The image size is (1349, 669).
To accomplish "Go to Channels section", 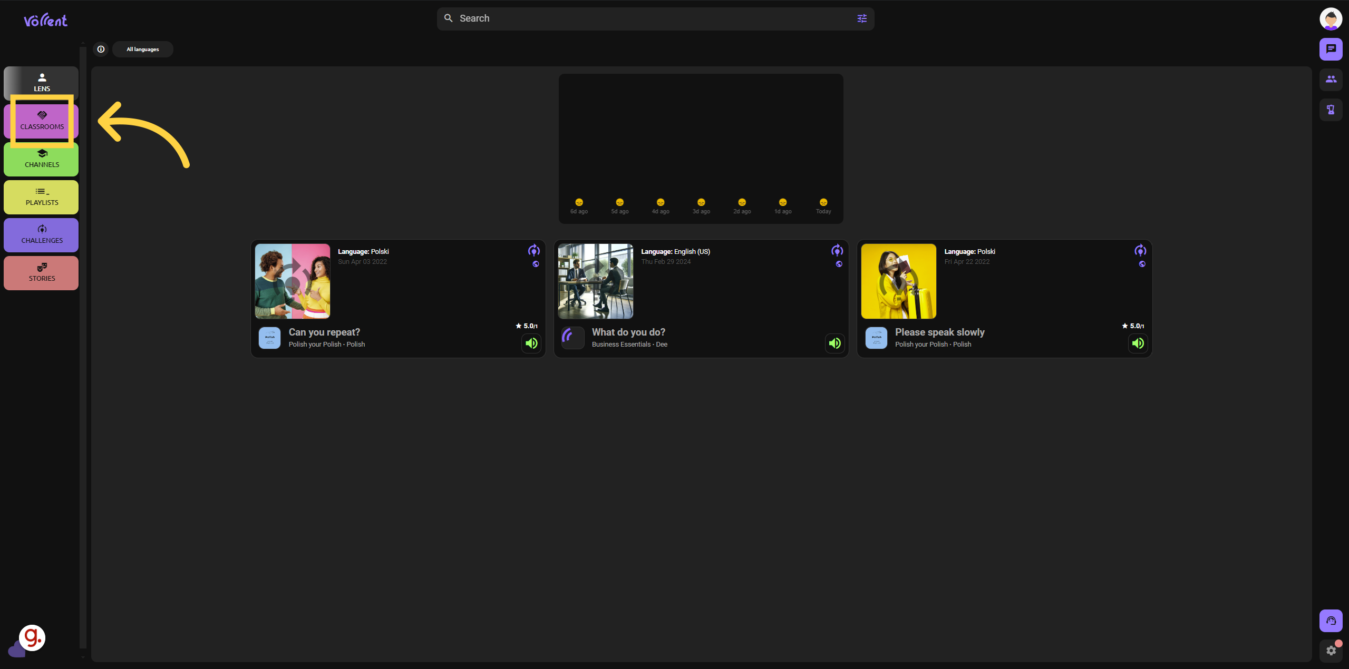I will point(41,159).
